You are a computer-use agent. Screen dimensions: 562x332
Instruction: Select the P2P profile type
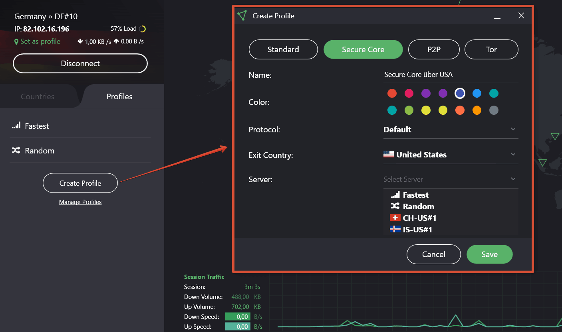434,49
